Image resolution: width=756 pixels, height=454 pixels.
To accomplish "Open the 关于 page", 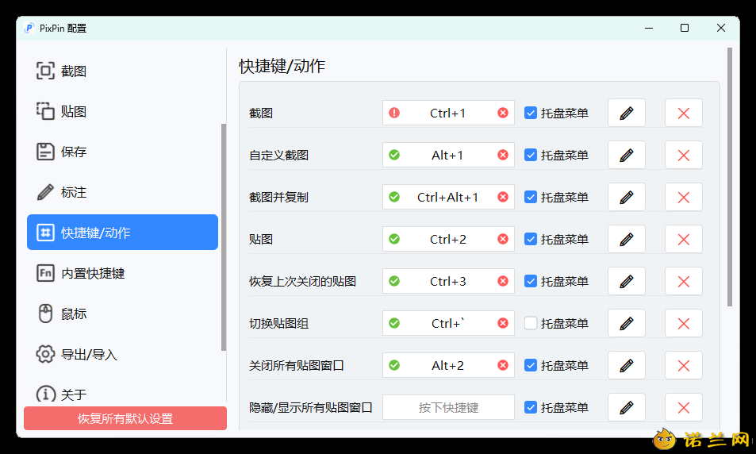I will [122, 394].
